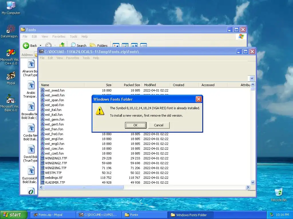Sort by Accessed column header
Viewport: 293px width, 219px height.
click(x=213, y=85)
